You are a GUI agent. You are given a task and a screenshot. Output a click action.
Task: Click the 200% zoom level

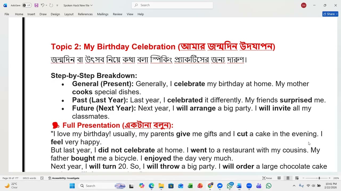click(x=336, y=178)
